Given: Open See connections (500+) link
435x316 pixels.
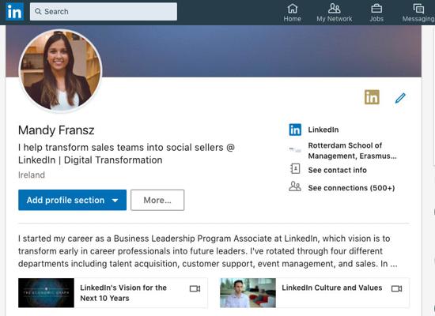Looking at the screenshot, I should [351, 188].
